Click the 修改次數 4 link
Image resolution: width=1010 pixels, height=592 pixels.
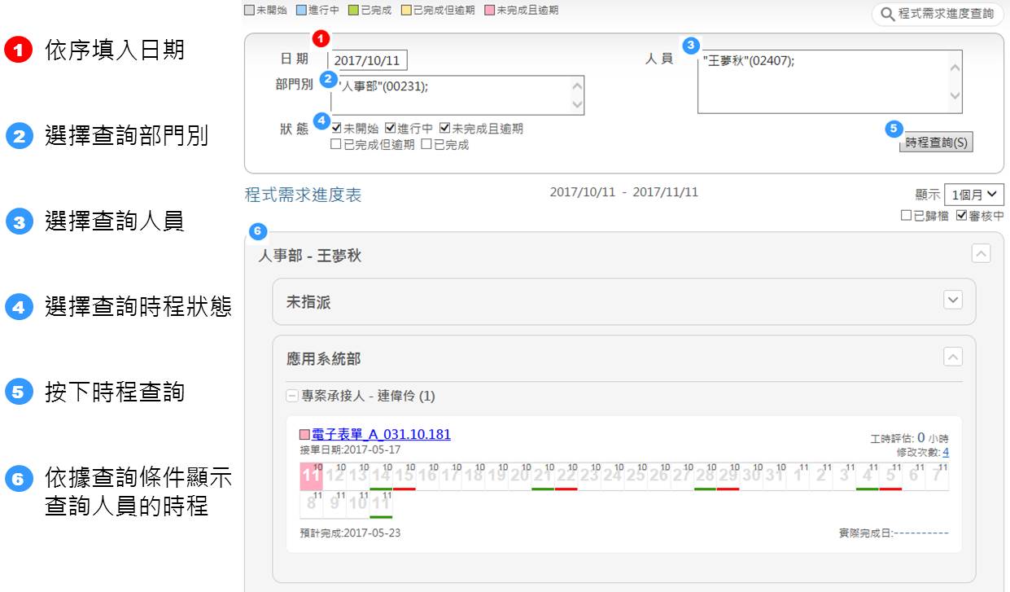point(945,452)
